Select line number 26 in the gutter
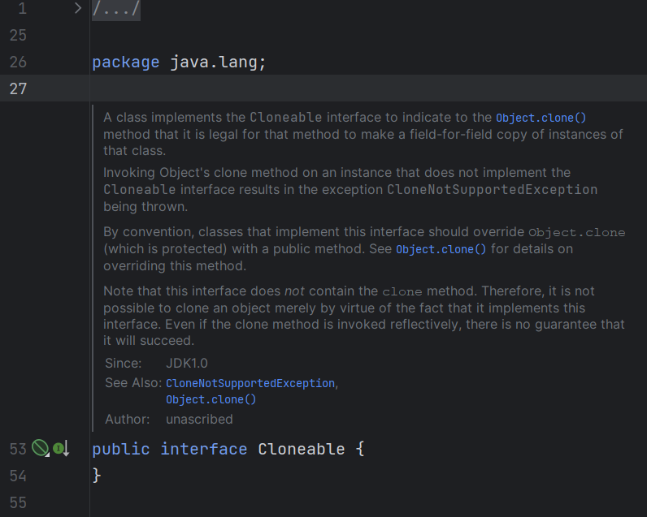Image resolution: width=647 pixels, height=517 pixels. click(18, 62)
